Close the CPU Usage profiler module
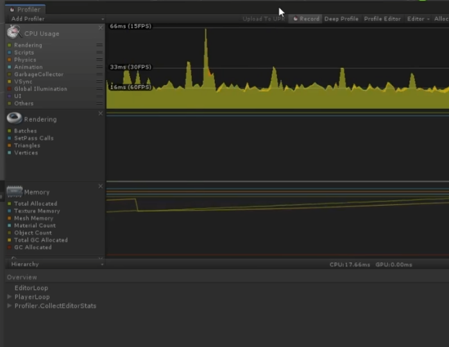 tap(101, 28)
